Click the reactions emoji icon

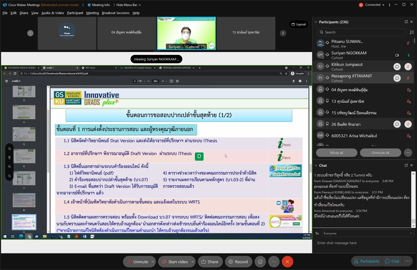260,262
